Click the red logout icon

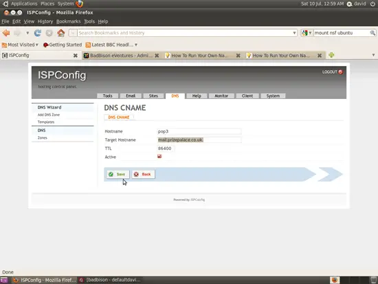340,72
